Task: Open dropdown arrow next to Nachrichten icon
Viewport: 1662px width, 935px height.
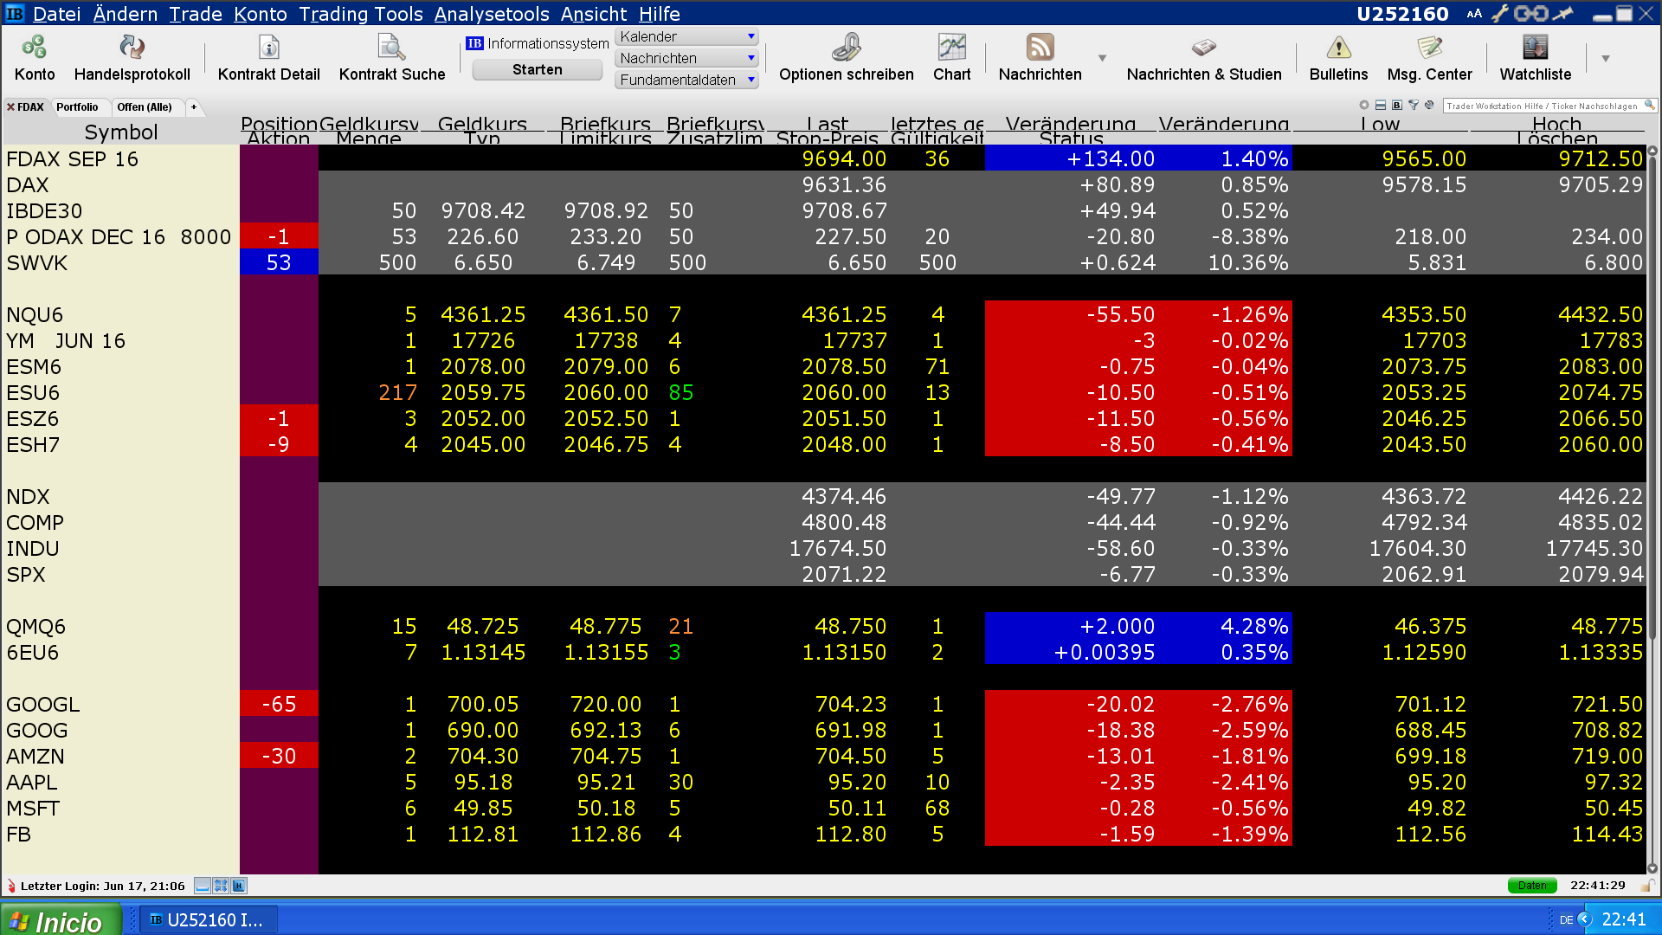Action: pos(1102,58)
